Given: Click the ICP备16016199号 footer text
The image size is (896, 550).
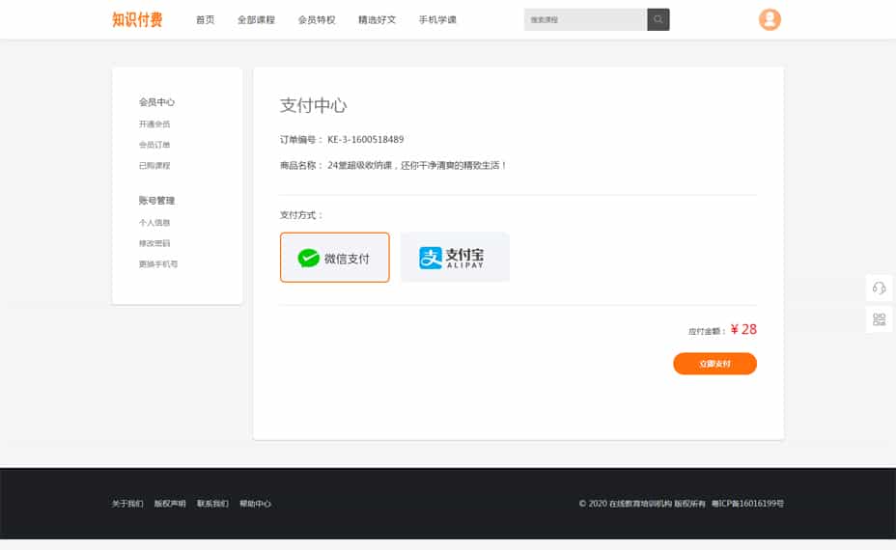Looking at the screenshot, I should 747,503.
